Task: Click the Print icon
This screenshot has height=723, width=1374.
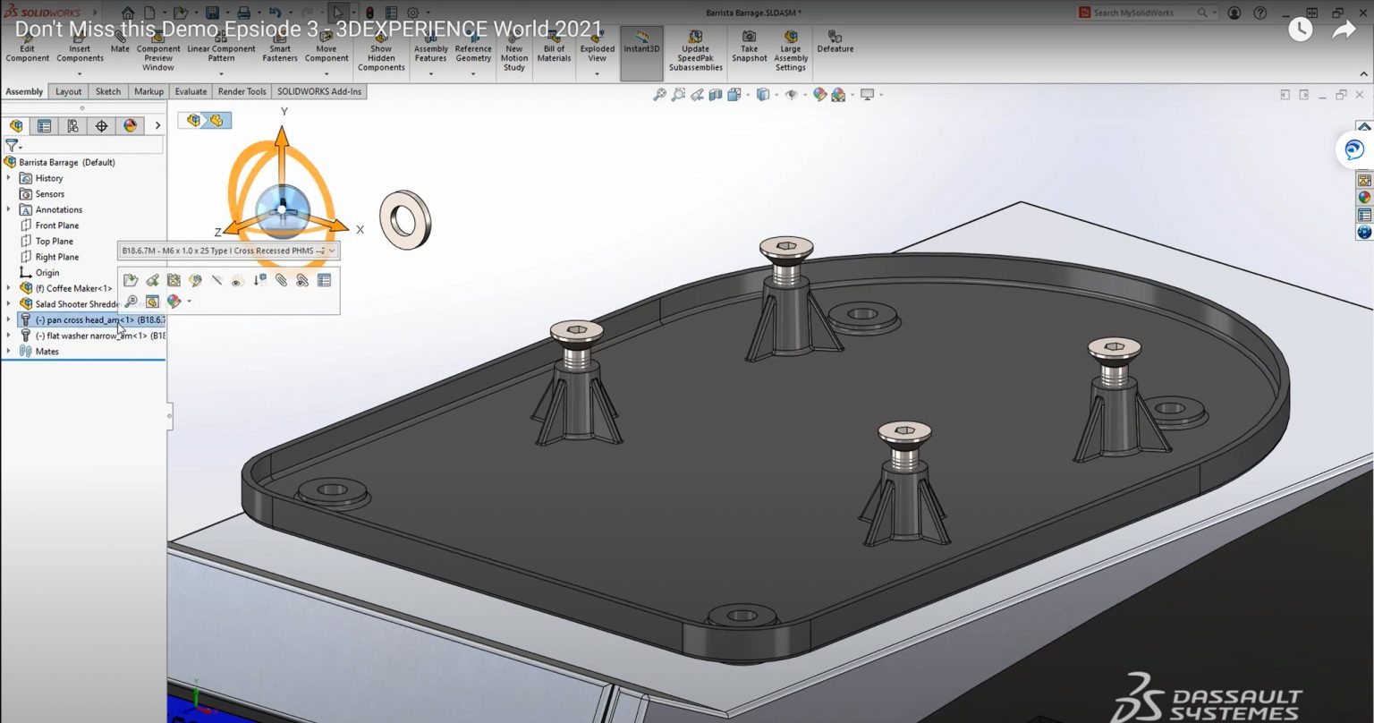Action: 243,13
